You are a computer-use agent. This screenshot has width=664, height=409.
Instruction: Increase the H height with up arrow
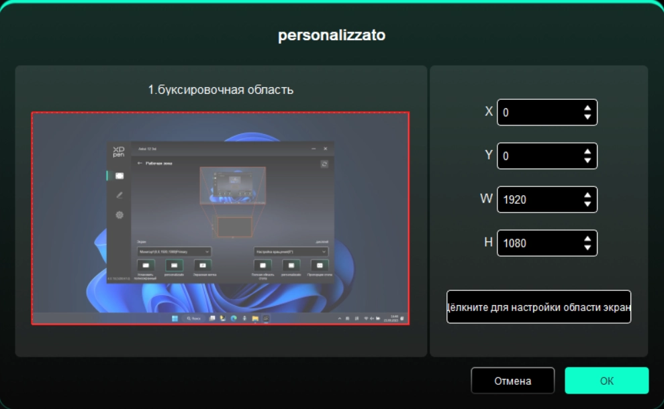(587, 239)
